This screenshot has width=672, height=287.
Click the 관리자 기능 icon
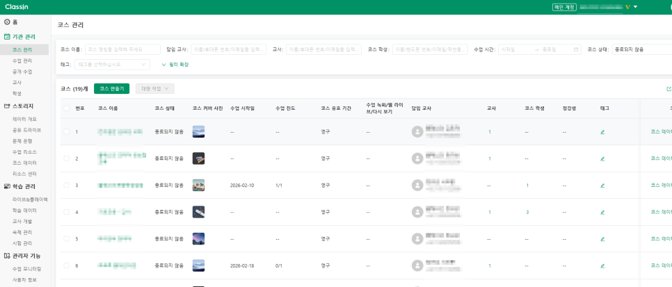pos(7,256)
